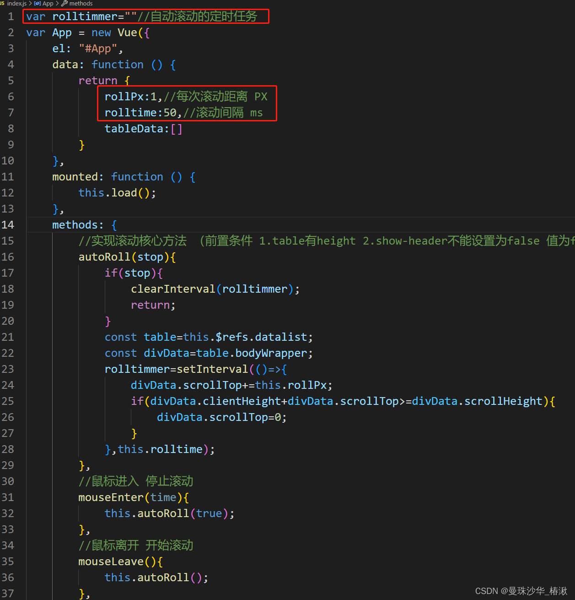Click the 'return;' statement on line 19

click(153, 305)
